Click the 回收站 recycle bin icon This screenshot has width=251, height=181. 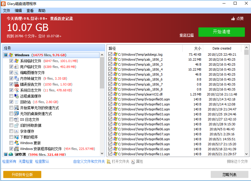point(16,102)
